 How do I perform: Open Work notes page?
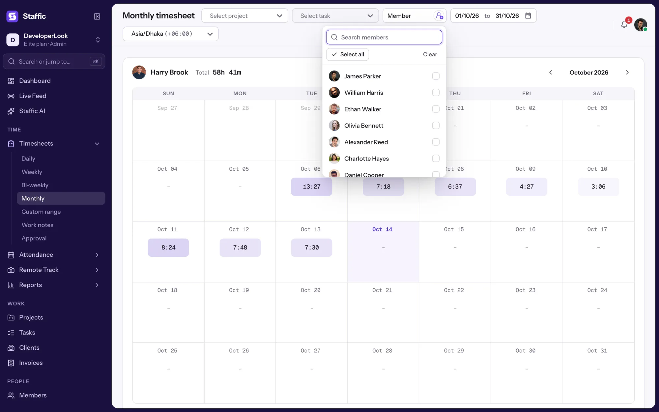pyautogui.click(x=61, y=225)
